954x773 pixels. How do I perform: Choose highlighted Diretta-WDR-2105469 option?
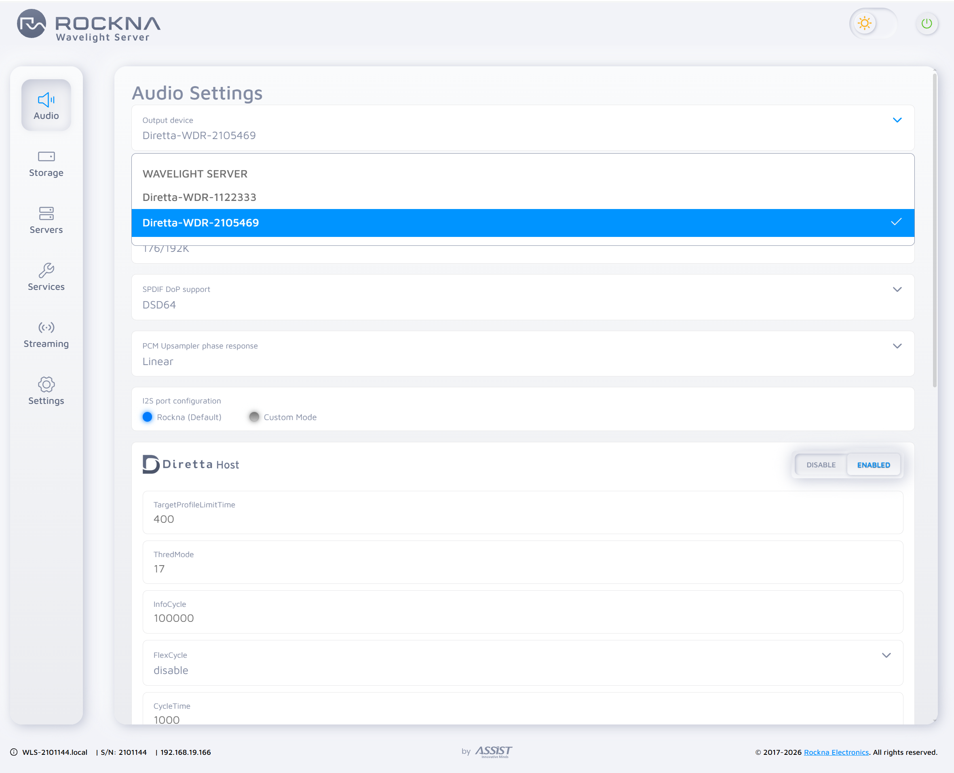coord(523,223)
